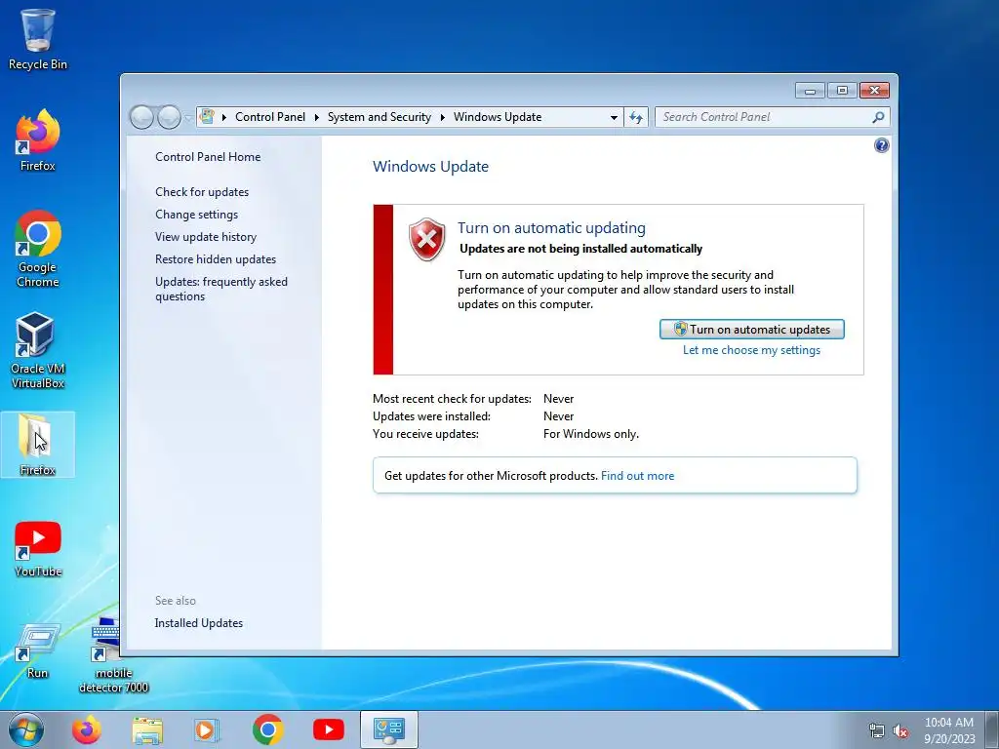This screenshot has width=999, height=749.
Task: Click the refresh button beside address bar
Action: (636, 117)
